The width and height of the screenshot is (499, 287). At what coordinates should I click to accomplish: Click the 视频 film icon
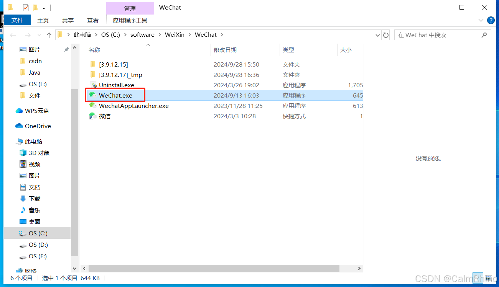(23, 164)
